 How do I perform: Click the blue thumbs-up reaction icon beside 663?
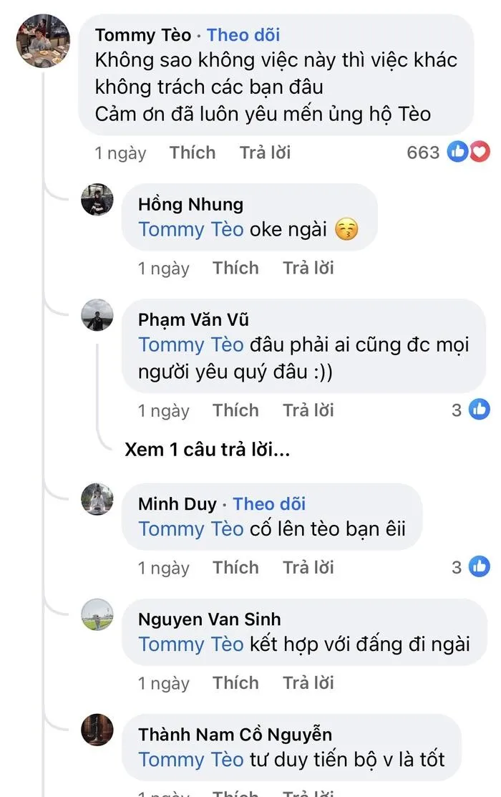[458, 151]
